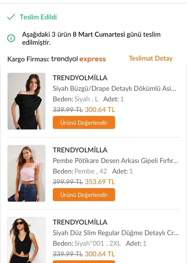This screenshot has width=187, height=263.
Task: Open the Teslimat Detay link
Action: (x=151, y=59)
